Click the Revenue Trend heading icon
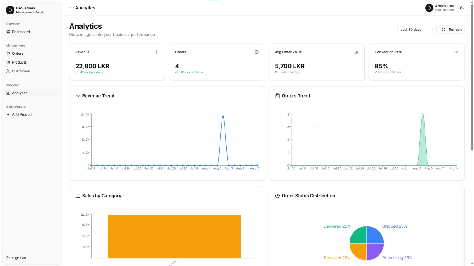474x266 pixels. click(78, 96)
